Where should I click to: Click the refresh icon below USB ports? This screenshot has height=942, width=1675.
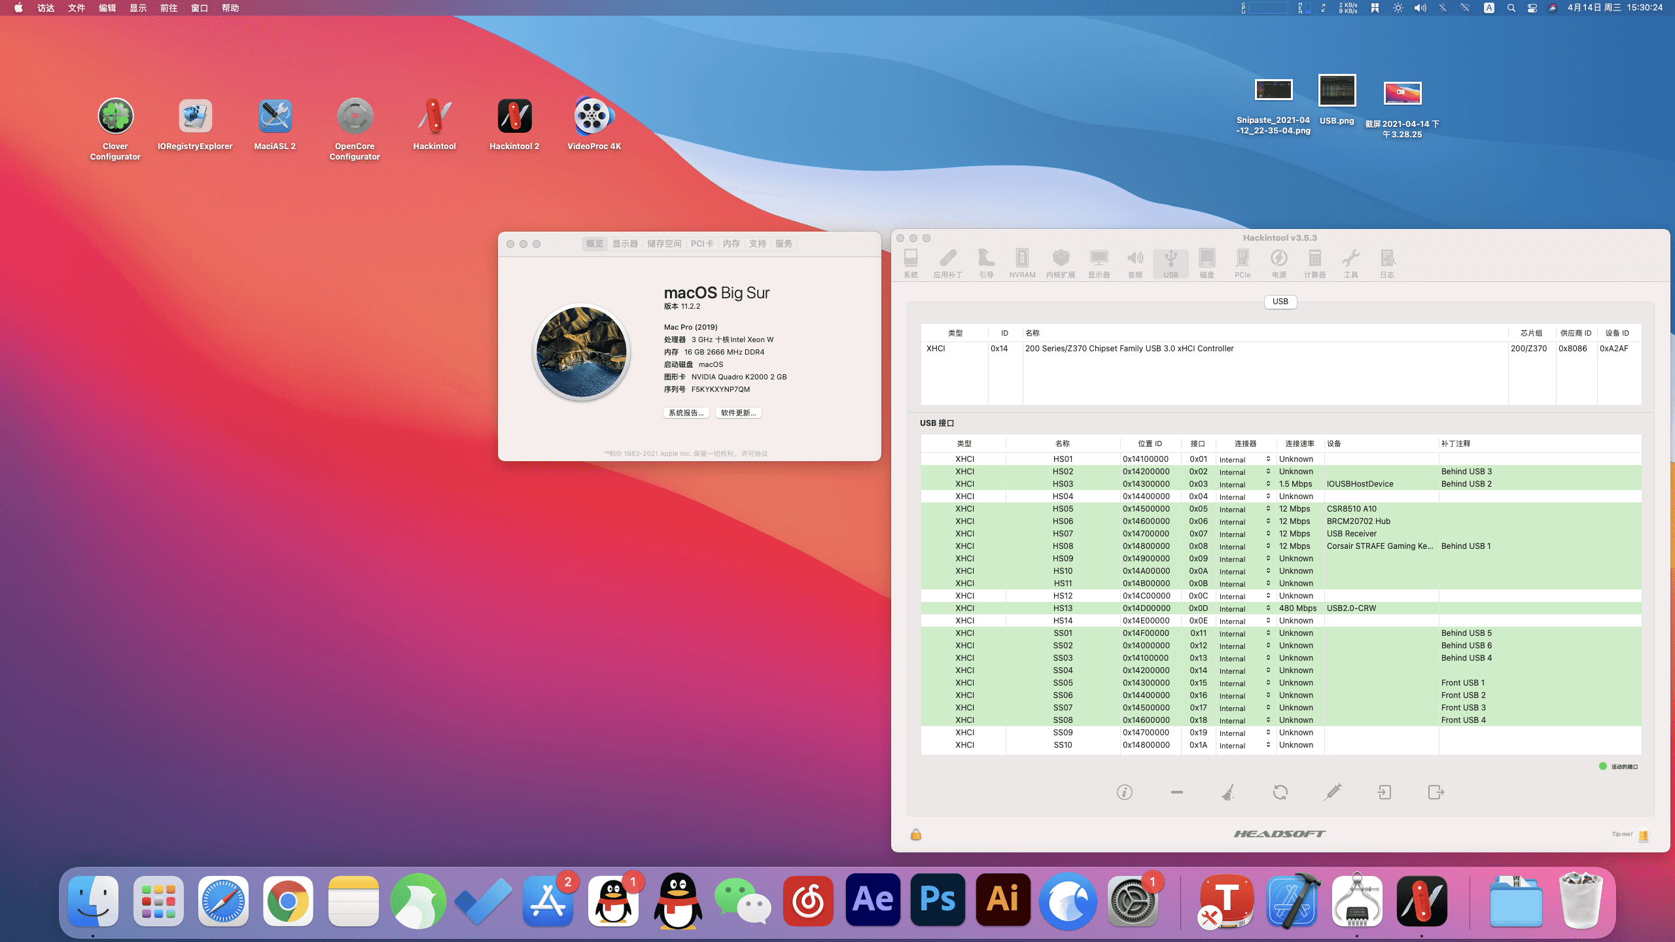coord(1280,792)
